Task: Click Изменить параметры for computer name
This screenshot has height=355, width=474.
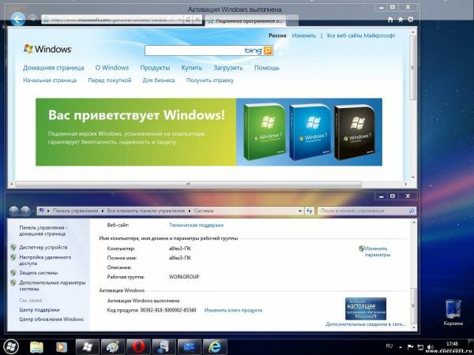Action: pos(374,252)
